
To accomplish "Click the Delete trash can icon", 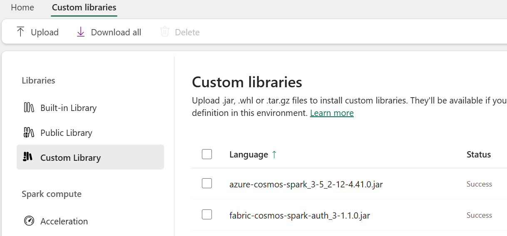I will pyautogui.click(x=165, y=32).
